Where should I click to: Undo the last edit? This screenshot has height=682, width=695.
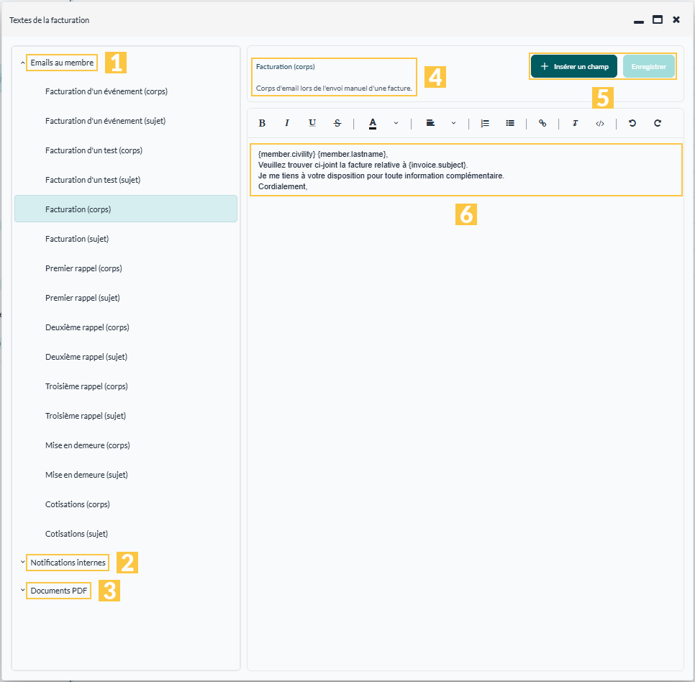click(632, 123)
